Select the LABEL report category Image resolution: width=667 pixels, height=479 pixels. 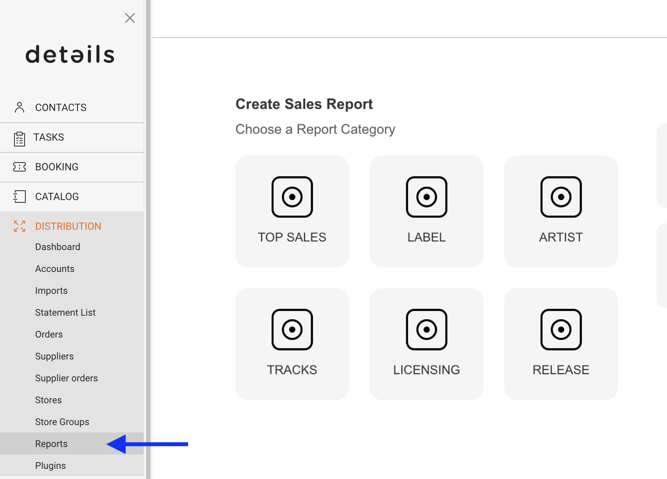(x=426, y=211)
